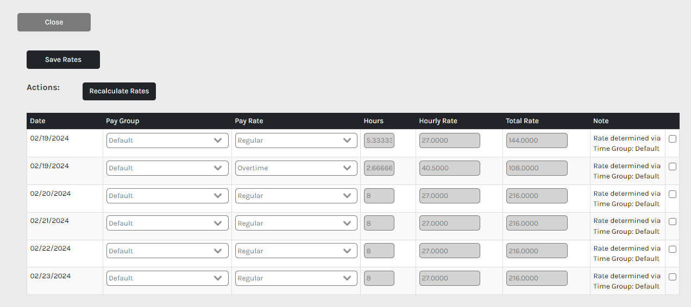Click Recalculate Rates button
Image resolution: width=691 pixels, height=307 pixels.
[x=119, y=91]
